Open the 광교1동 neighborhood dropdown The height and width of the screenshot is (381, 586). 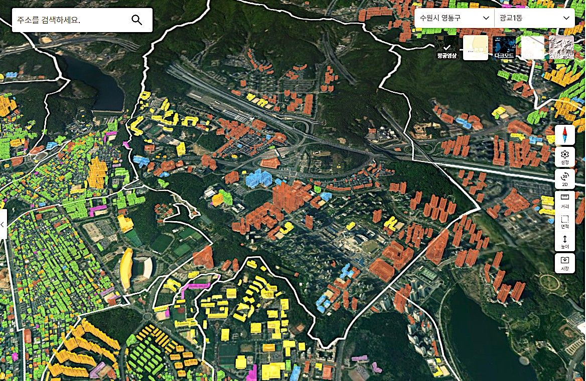pos(534,18)
